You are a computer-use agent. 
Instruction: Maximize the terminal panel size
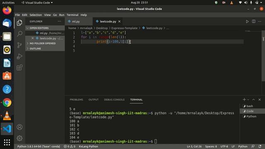click(x=253, y=100)
